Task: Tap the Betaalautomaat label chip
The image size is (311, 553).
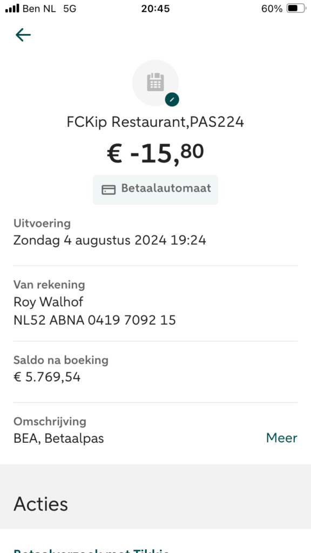Action: (x=155, y=190)
